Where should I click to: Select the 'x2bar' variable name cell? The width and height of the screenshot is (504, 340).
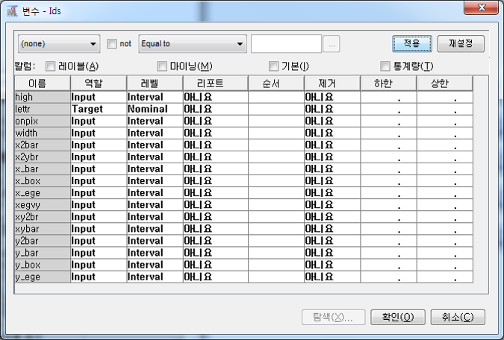pyautogui.click(x=43, y=145)
